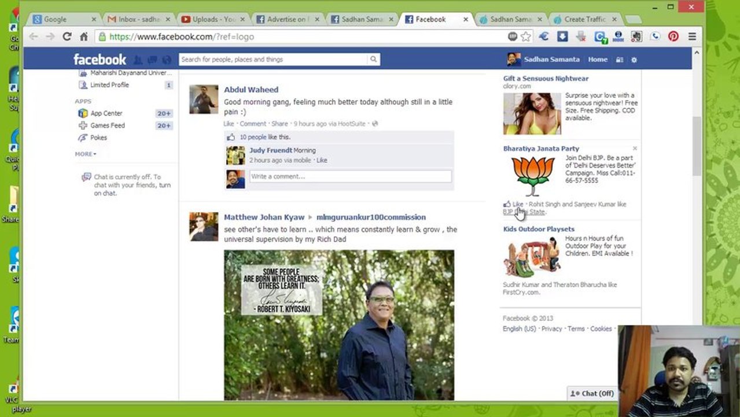Switch to the Google tab
This screenshot has width=740, height=417.
62,19
